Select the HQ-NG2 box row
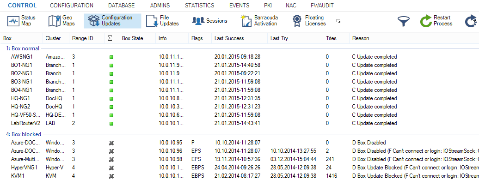 point(239,107)
